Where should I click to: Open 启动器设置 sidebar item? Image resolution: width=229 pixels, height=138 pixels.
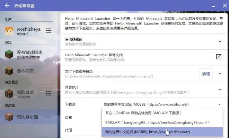point(29,117)
